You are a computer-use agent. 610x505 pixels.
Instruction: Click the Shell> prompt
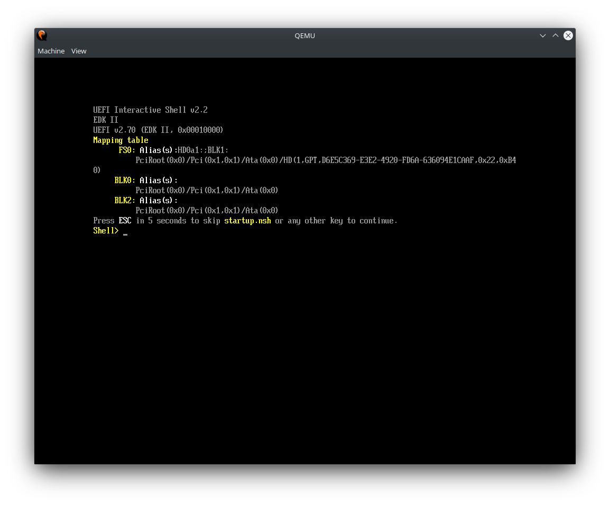coord(106,231)
